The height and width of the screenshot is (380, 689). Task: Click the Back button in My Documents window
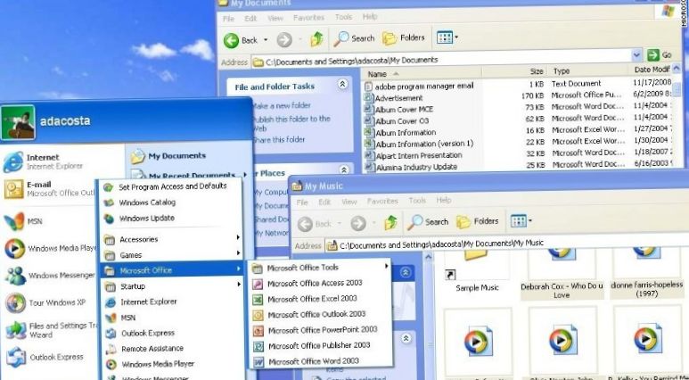tap(241, 40)
